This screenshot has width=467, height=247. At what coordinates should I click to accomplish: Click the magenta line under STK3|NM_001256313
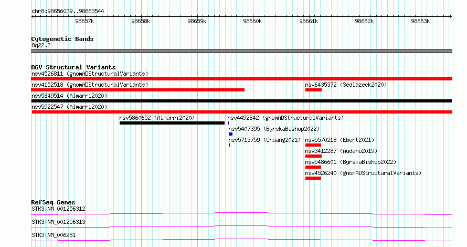[241, 227]
